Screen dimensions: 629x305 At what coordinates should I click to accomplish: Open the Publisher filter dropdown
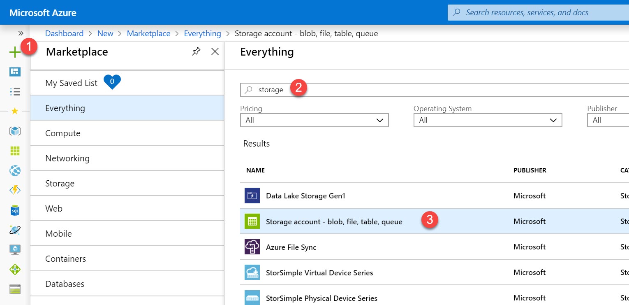point(608,120)
